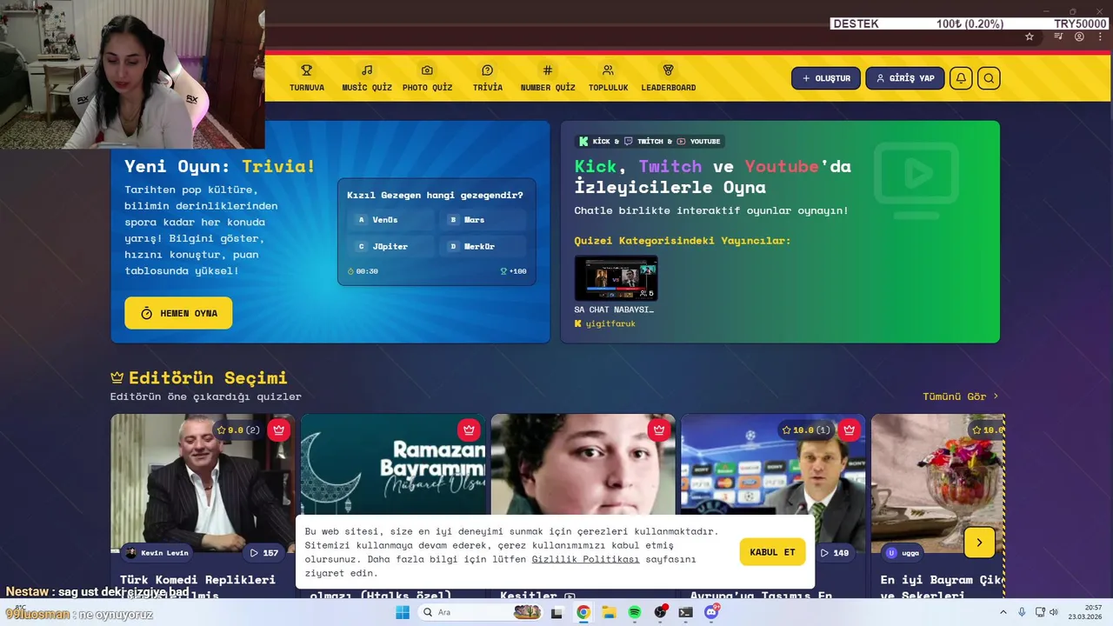Click the Editörün Seçimi heading
This screenshot has width=1113, height=626.
tap(208, 378)
